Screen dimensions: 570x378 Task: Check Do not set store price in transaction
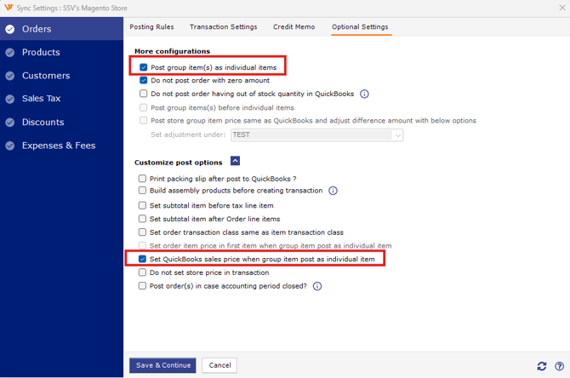[x=143, y=272]
